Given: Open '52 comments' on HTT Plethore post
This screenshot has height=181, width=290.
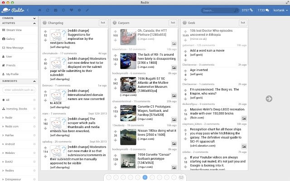Looking at the screenshot, I should (x=137, y=49).
